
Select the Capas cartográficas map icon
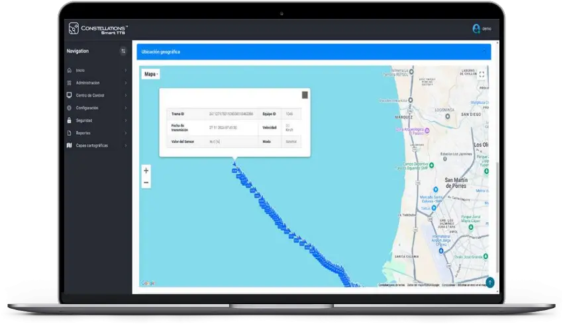(70, 145)
